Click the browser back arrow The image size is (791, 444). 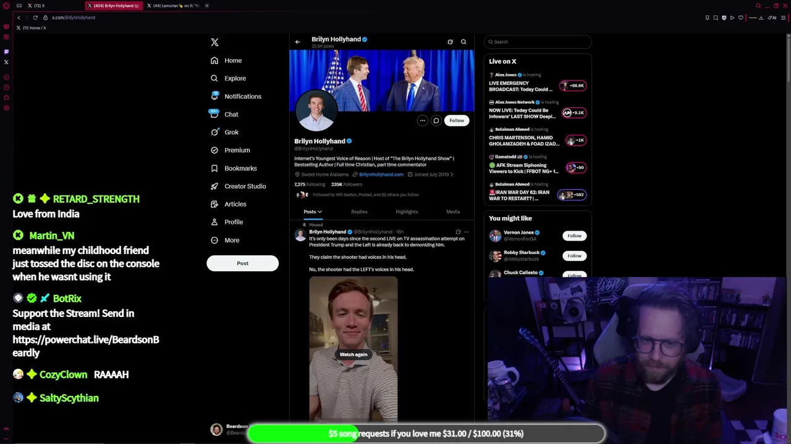(19, 17)
